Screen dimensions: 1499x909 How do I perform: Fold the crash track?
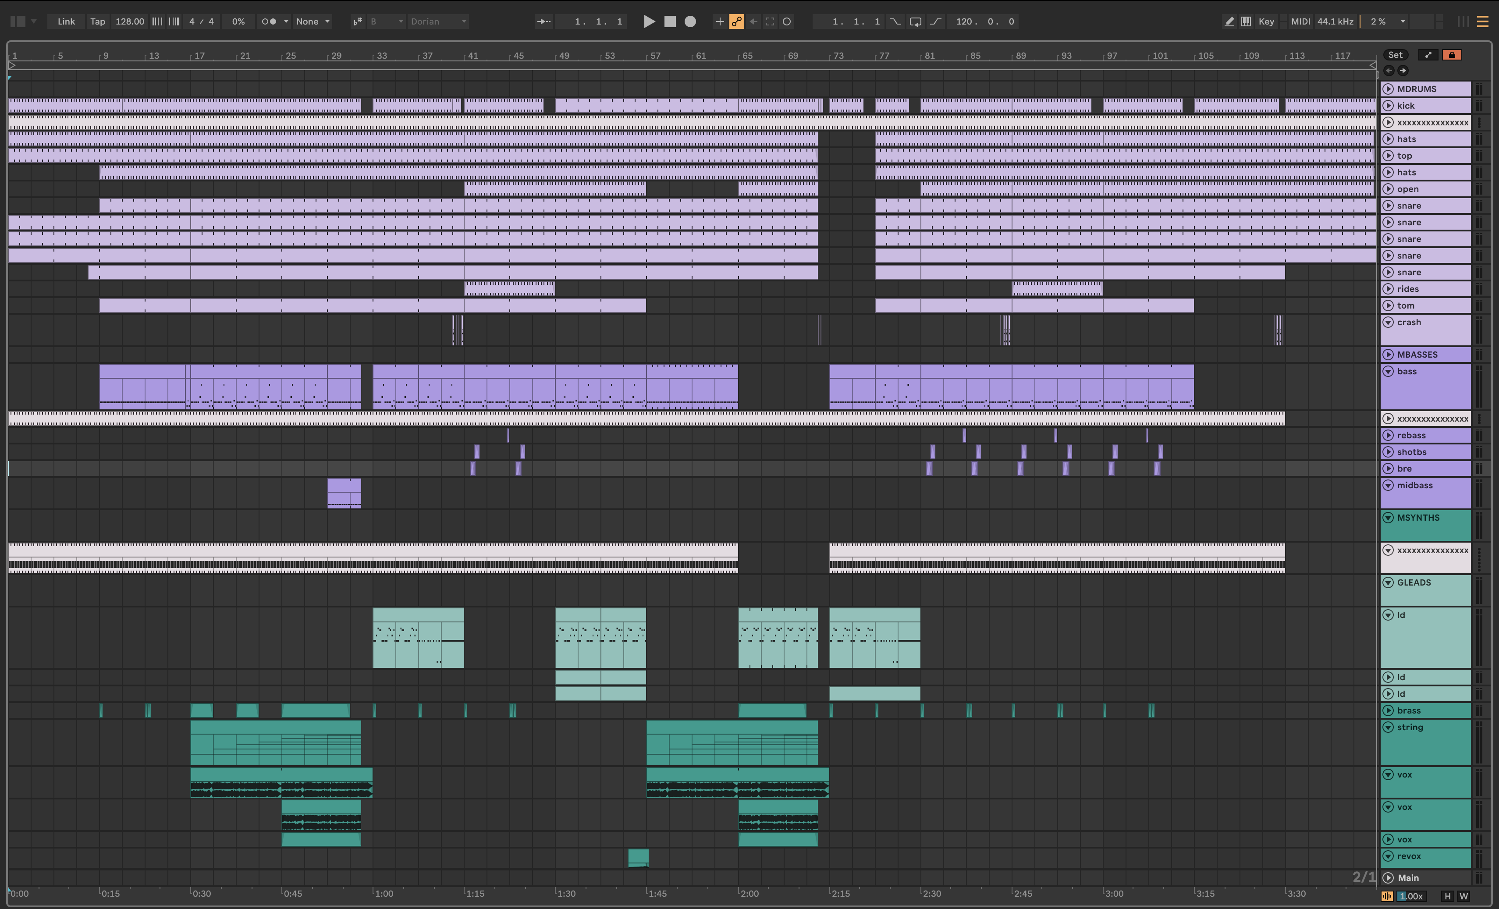1388,322
